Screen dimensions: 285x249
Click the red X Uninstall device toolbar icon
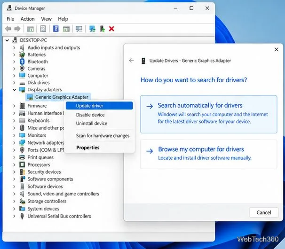coord(111,29)
